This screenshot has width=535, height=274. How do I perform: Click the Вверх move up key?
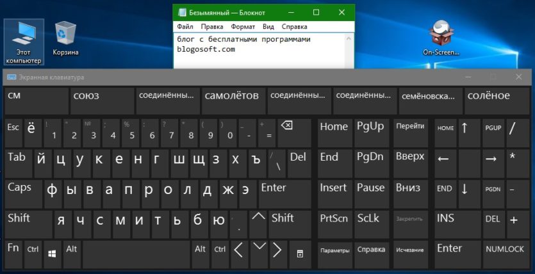[411, 163]
